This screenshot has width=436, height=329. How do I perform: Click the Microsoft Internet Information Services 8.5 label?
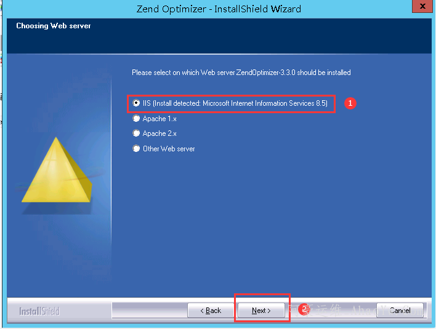tap(265, 103)
